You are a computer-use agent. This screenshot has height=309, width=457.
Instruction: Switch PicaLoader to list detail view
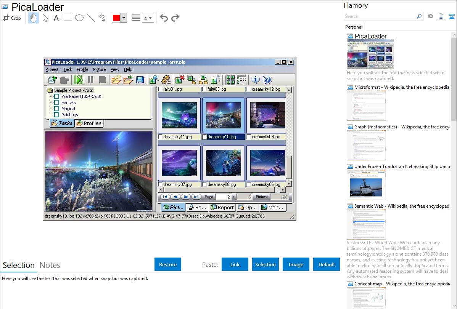click(x=241, y=80)
